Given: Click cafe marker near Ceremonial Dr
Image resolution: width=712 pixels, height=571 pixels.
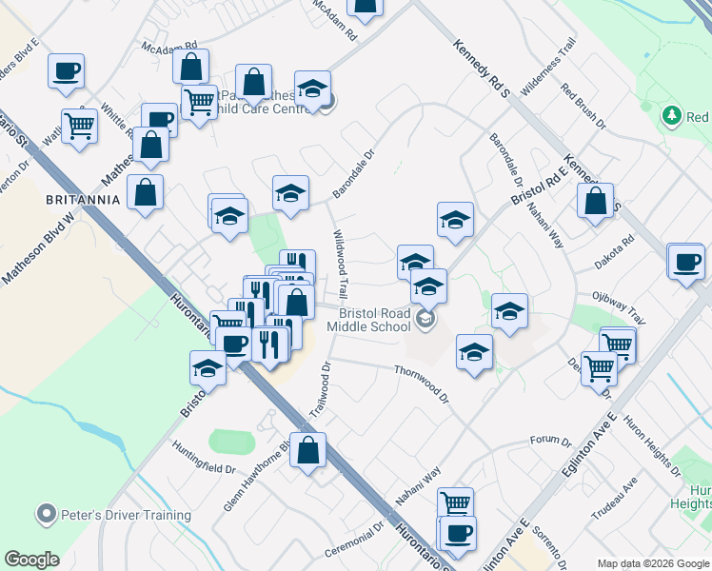Looking at the screenshot, I should coord(458,537).
